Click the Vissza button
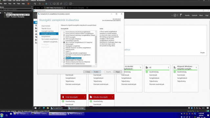Image resolution: width=210 pixels, height=118 pixels. click(88, 72)
